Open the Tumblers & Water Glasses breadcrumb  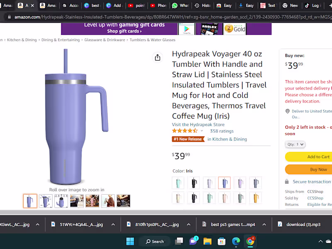pos(152,40)
